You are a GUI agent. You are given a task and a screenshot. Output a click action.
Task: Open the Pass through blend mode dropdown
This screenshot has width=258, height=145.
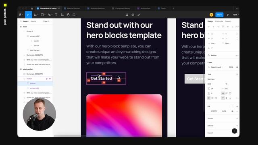(217, 67)
